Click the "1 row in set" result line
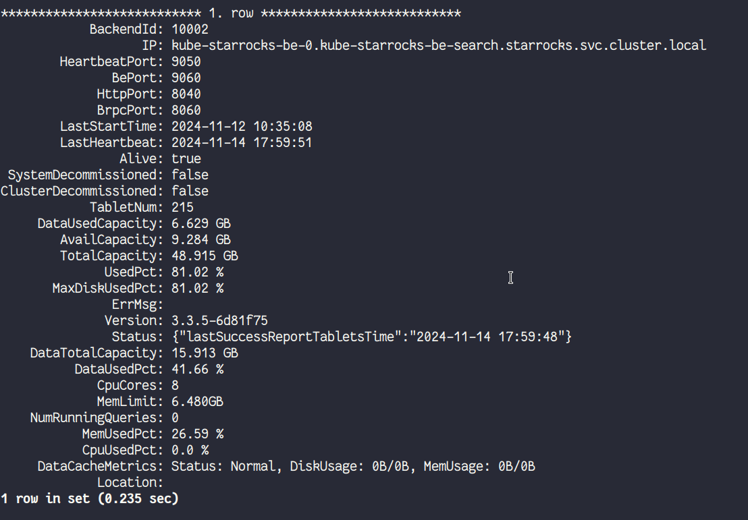 [x=90, y=498]
